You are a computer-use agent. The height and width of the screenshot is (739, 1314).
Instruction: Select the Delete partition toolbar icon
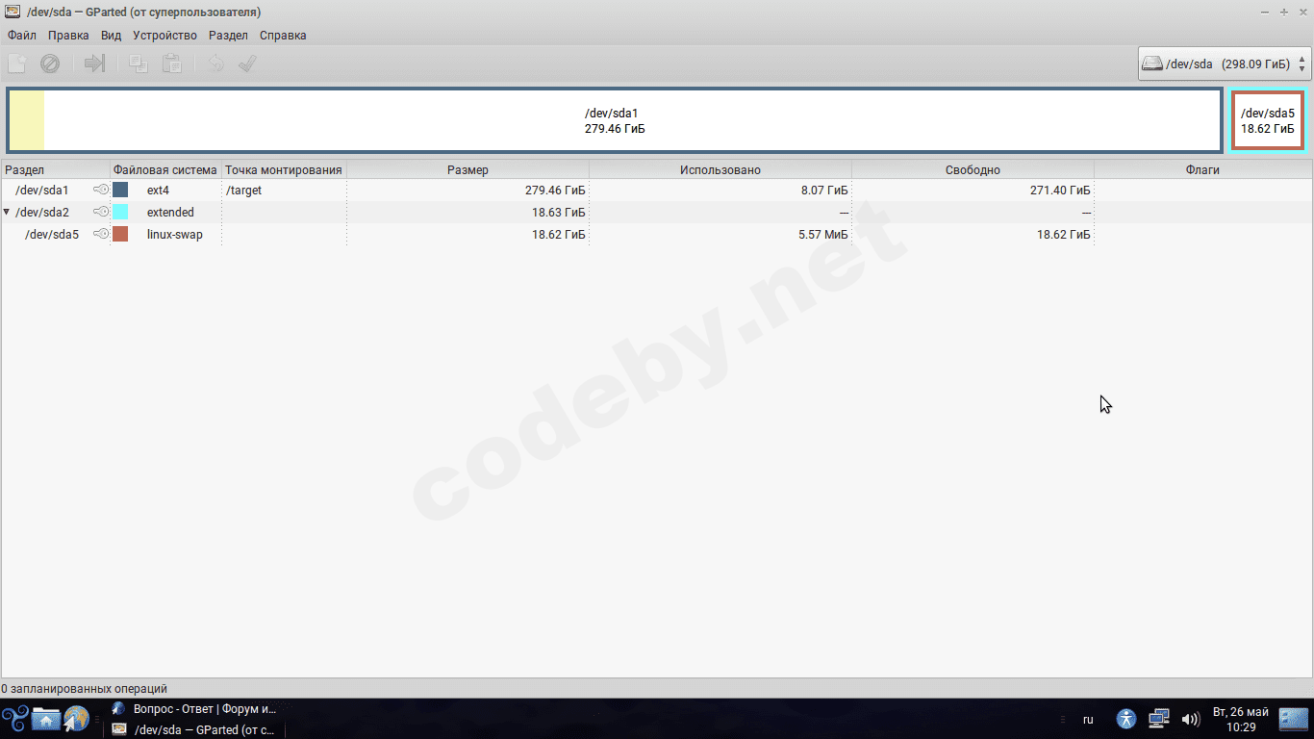coord(50,63)
